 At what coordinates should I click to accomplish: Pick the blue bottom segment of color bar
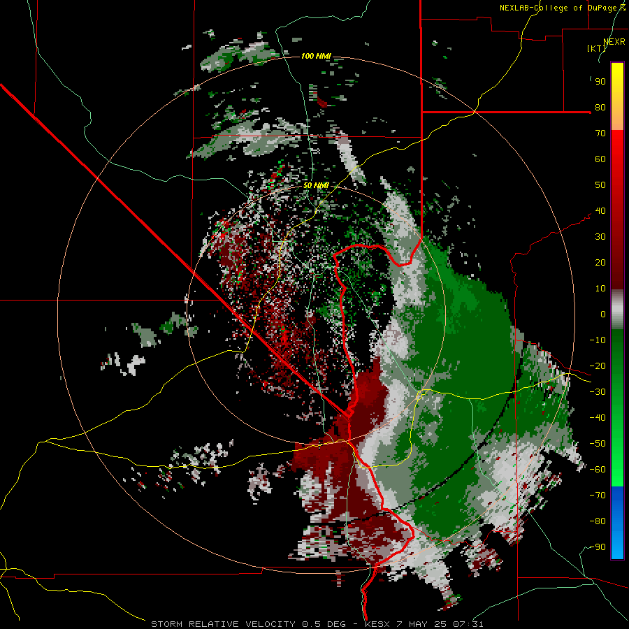617,523
